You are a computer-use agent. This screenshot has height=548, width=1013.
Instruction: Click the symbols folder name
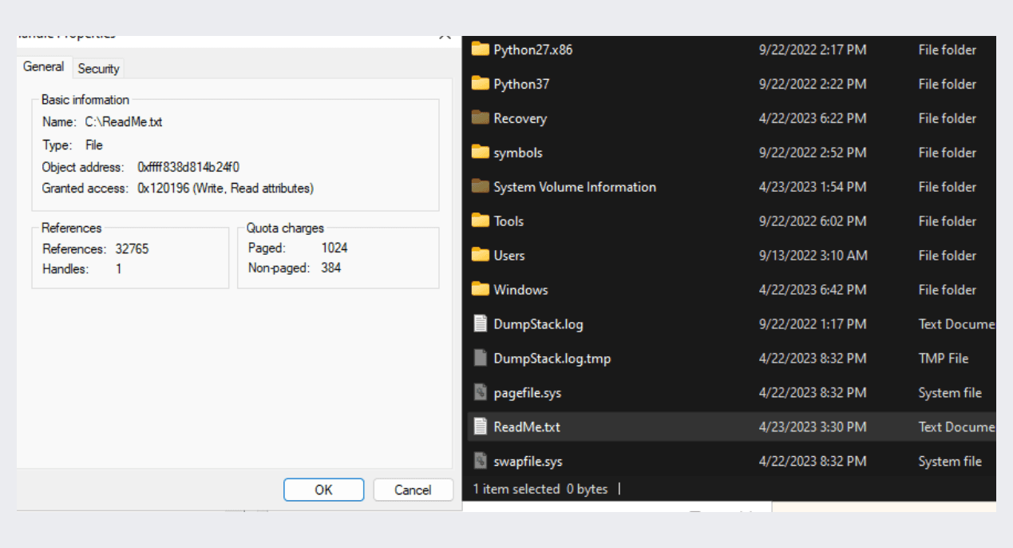[x=518, y=153]
